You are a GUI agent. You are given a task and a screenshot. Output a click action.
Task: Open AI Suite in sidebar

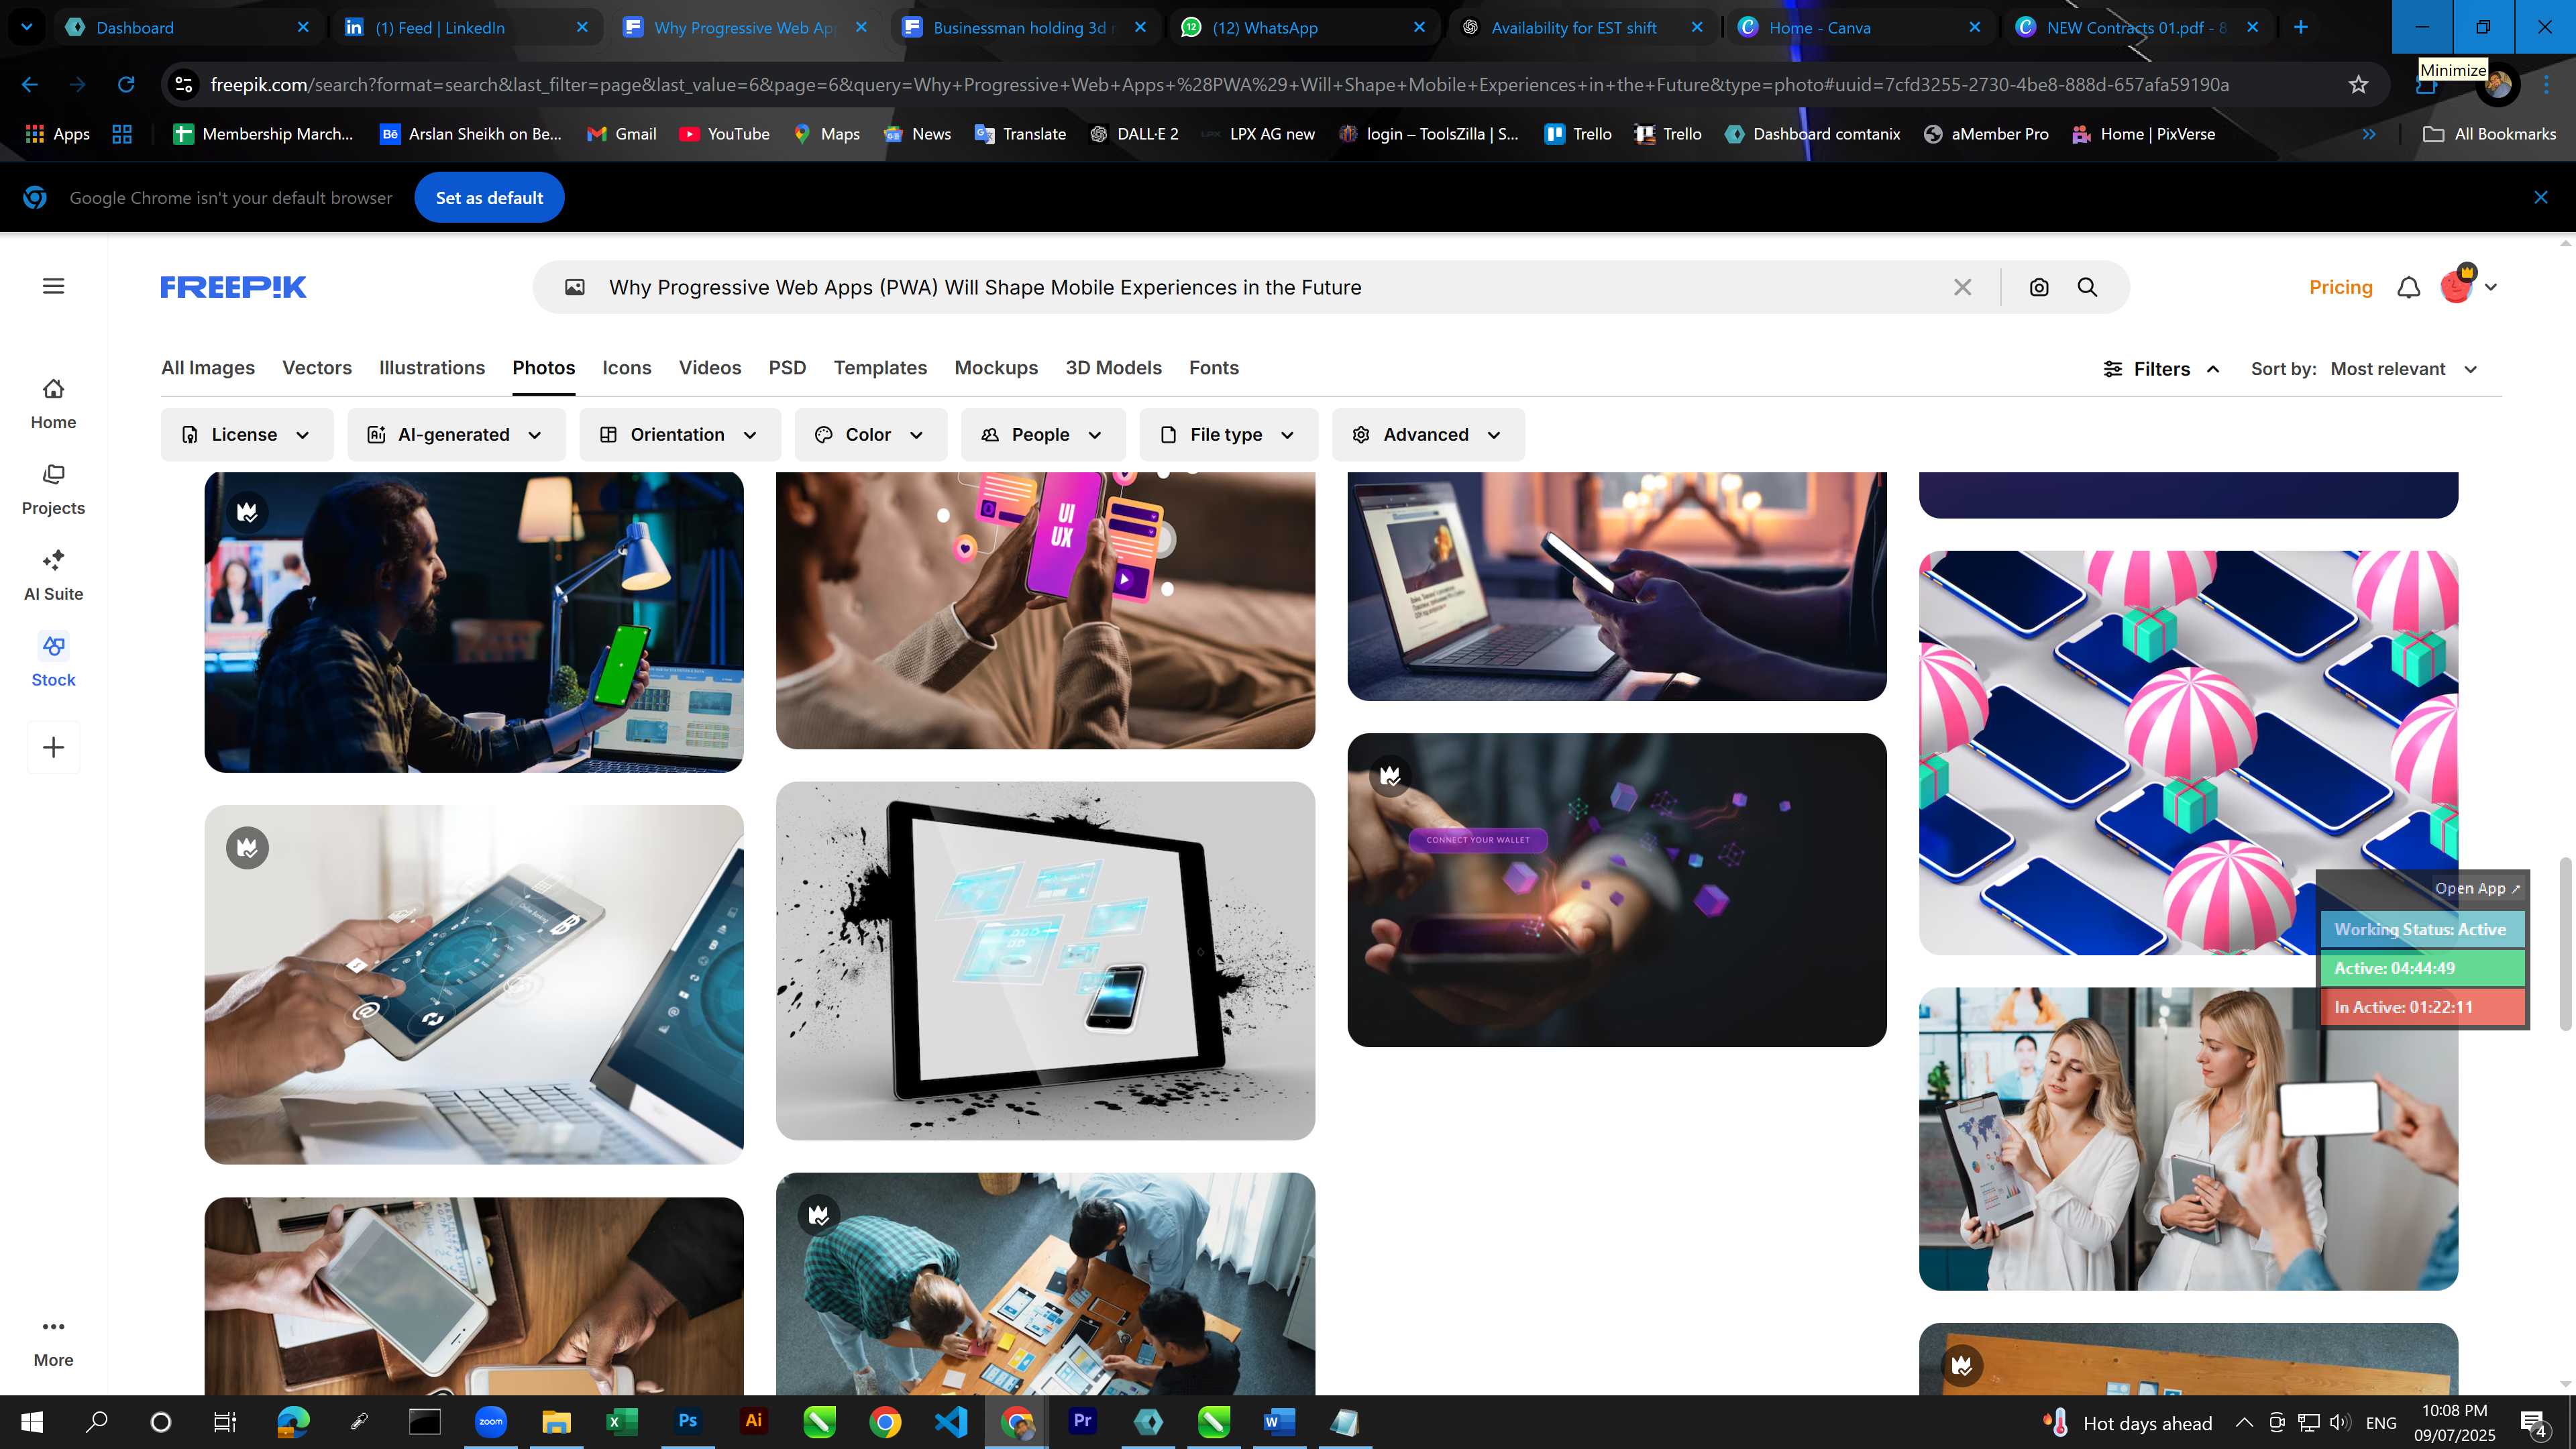click(x=54, y=576)
